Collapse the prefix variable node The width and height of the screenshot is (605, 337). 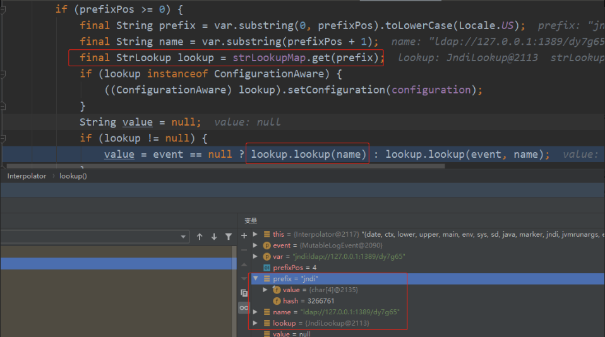tap(255, 278)
